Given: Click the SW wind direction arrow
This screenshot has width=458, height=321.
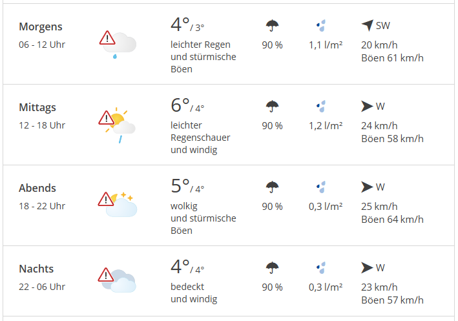Looking at the screenshot, I should pos(367,26).
